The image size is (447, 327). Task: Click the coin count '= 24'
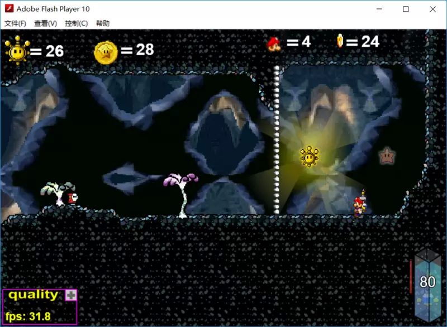tap(363, 41)
